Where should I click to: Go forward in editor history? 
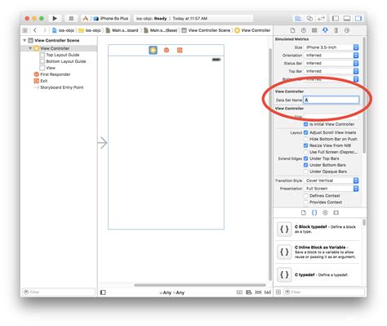44,30
